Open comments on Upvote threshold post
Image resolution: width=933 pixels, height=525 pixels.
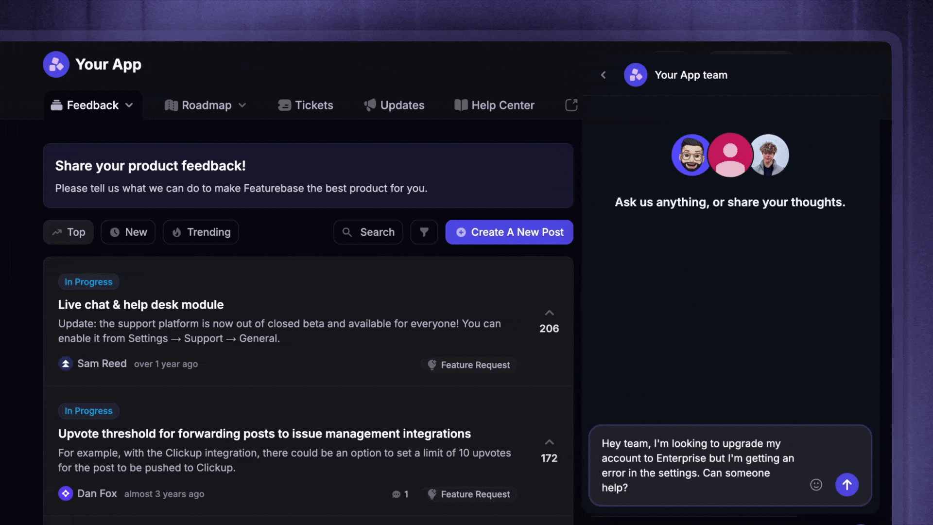coord(400,494)
